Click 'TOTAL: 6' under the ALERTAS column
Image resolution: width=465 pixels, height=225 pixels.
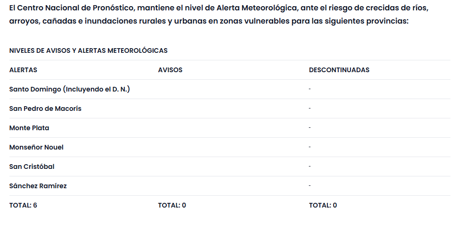click(23, 205)
